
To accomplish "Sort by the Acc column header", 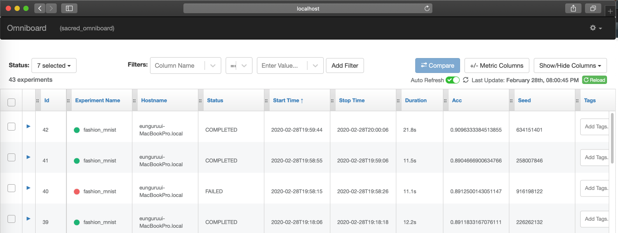I will [457, 100].
